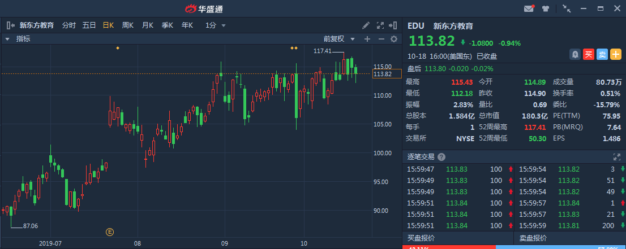The image size is (626, 249).
Task: Collapse the left panel arrow icon
Action: point(11,25)
